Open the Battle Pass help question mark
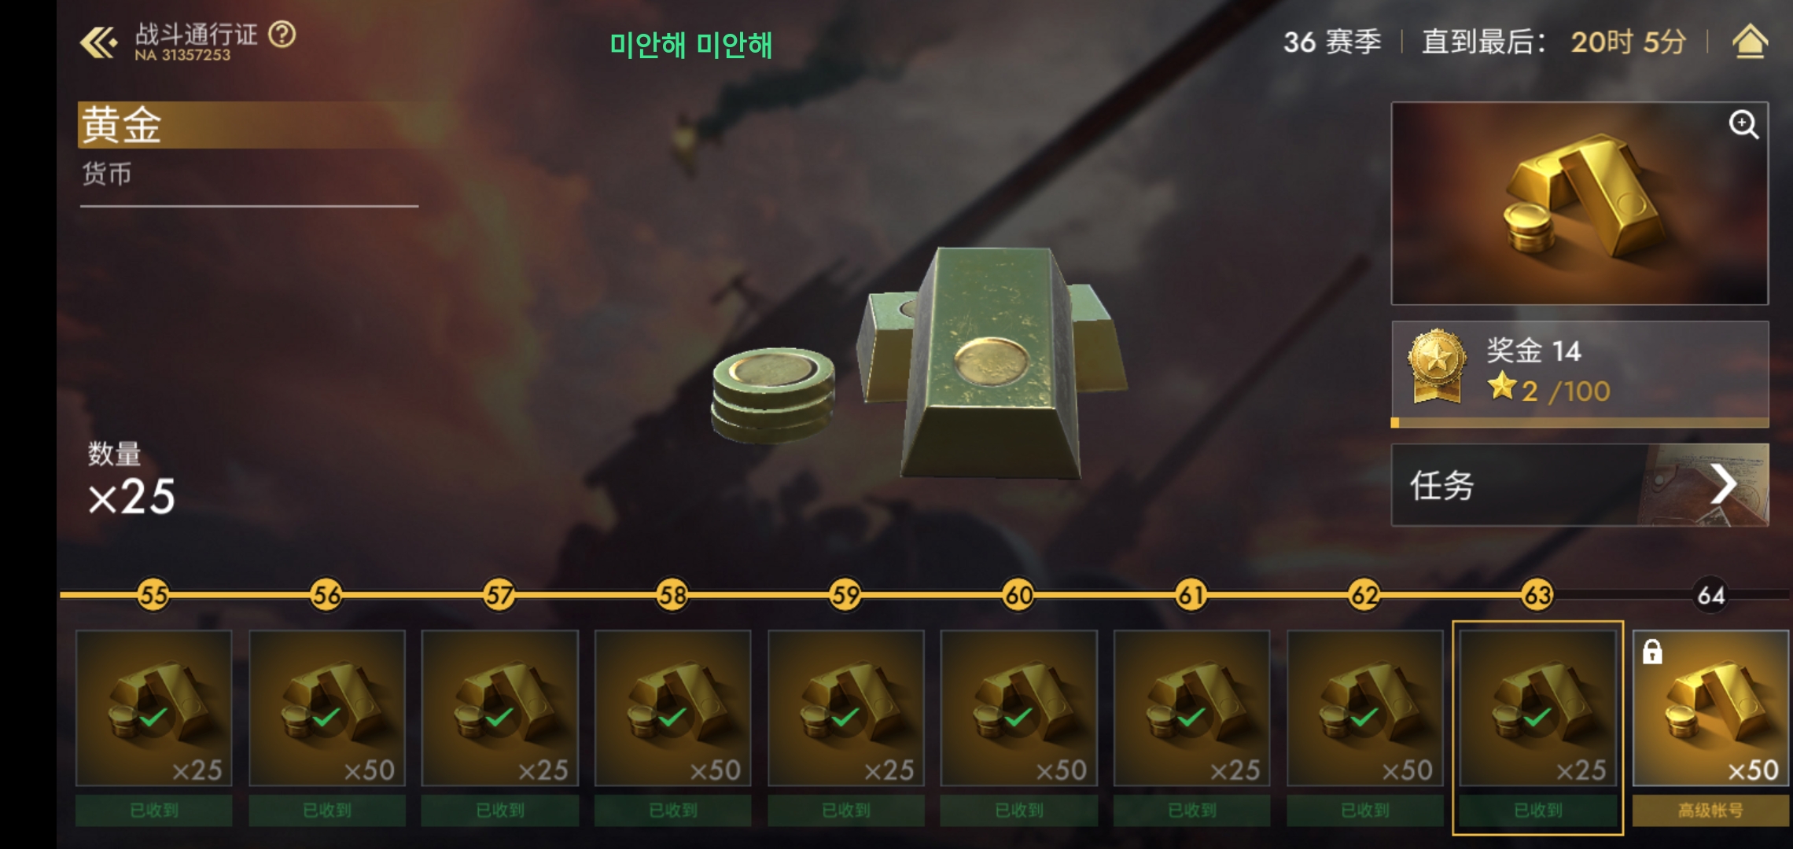Viewport: 1793px width, 849px height. pyautogui.click(x=282, y=35)
